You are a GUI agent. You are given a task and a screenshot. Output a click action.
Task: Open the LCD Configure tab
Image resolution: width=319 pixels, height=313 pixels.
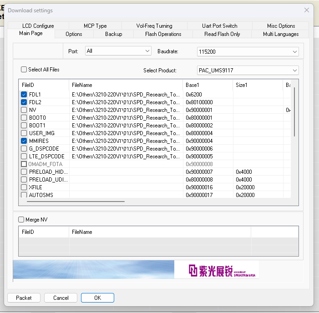(x=38, y=26)
